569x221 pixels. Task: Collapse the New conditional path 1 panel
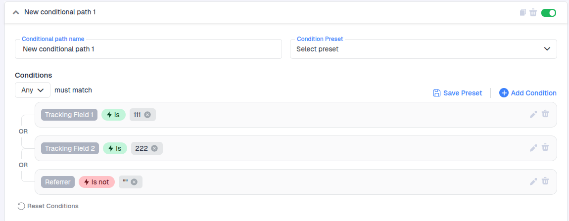pos(16,12)
